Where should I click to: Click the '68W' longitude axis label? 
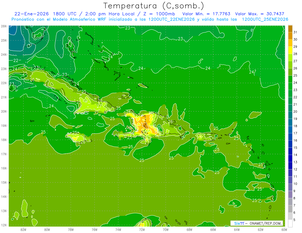click(x=189, y=229)
